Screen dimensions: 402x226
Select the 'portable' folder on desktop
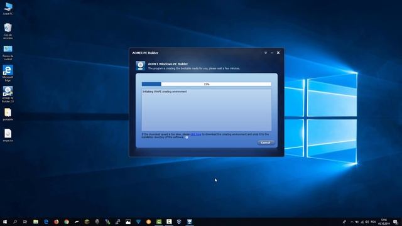pyautogui.click(x=8, y=114)
